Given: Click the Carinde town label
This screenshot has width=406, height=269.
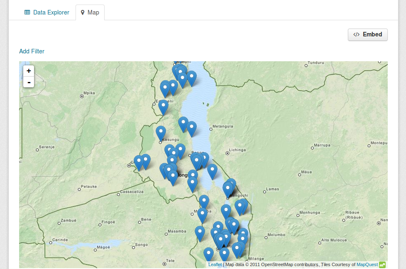Looking at the screenshot, I should [x=60, y=240].
